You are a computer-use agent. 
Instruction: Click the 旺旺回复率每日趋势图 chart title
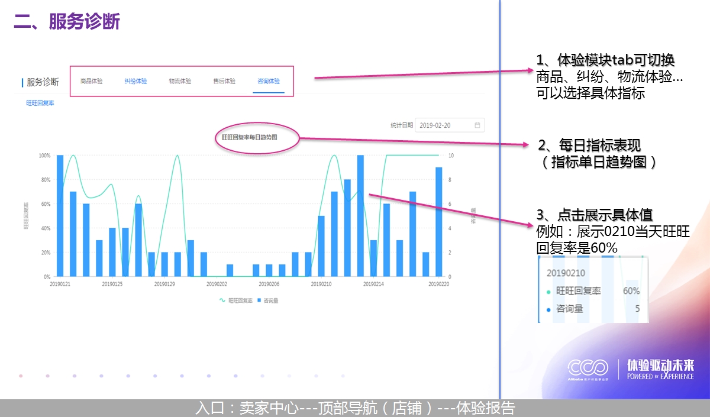click(x=249, y=137)
